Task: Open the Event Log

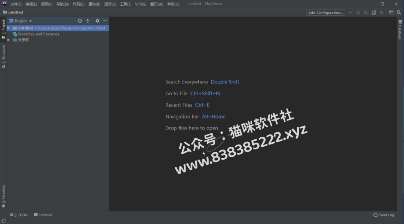Action: 384,215
